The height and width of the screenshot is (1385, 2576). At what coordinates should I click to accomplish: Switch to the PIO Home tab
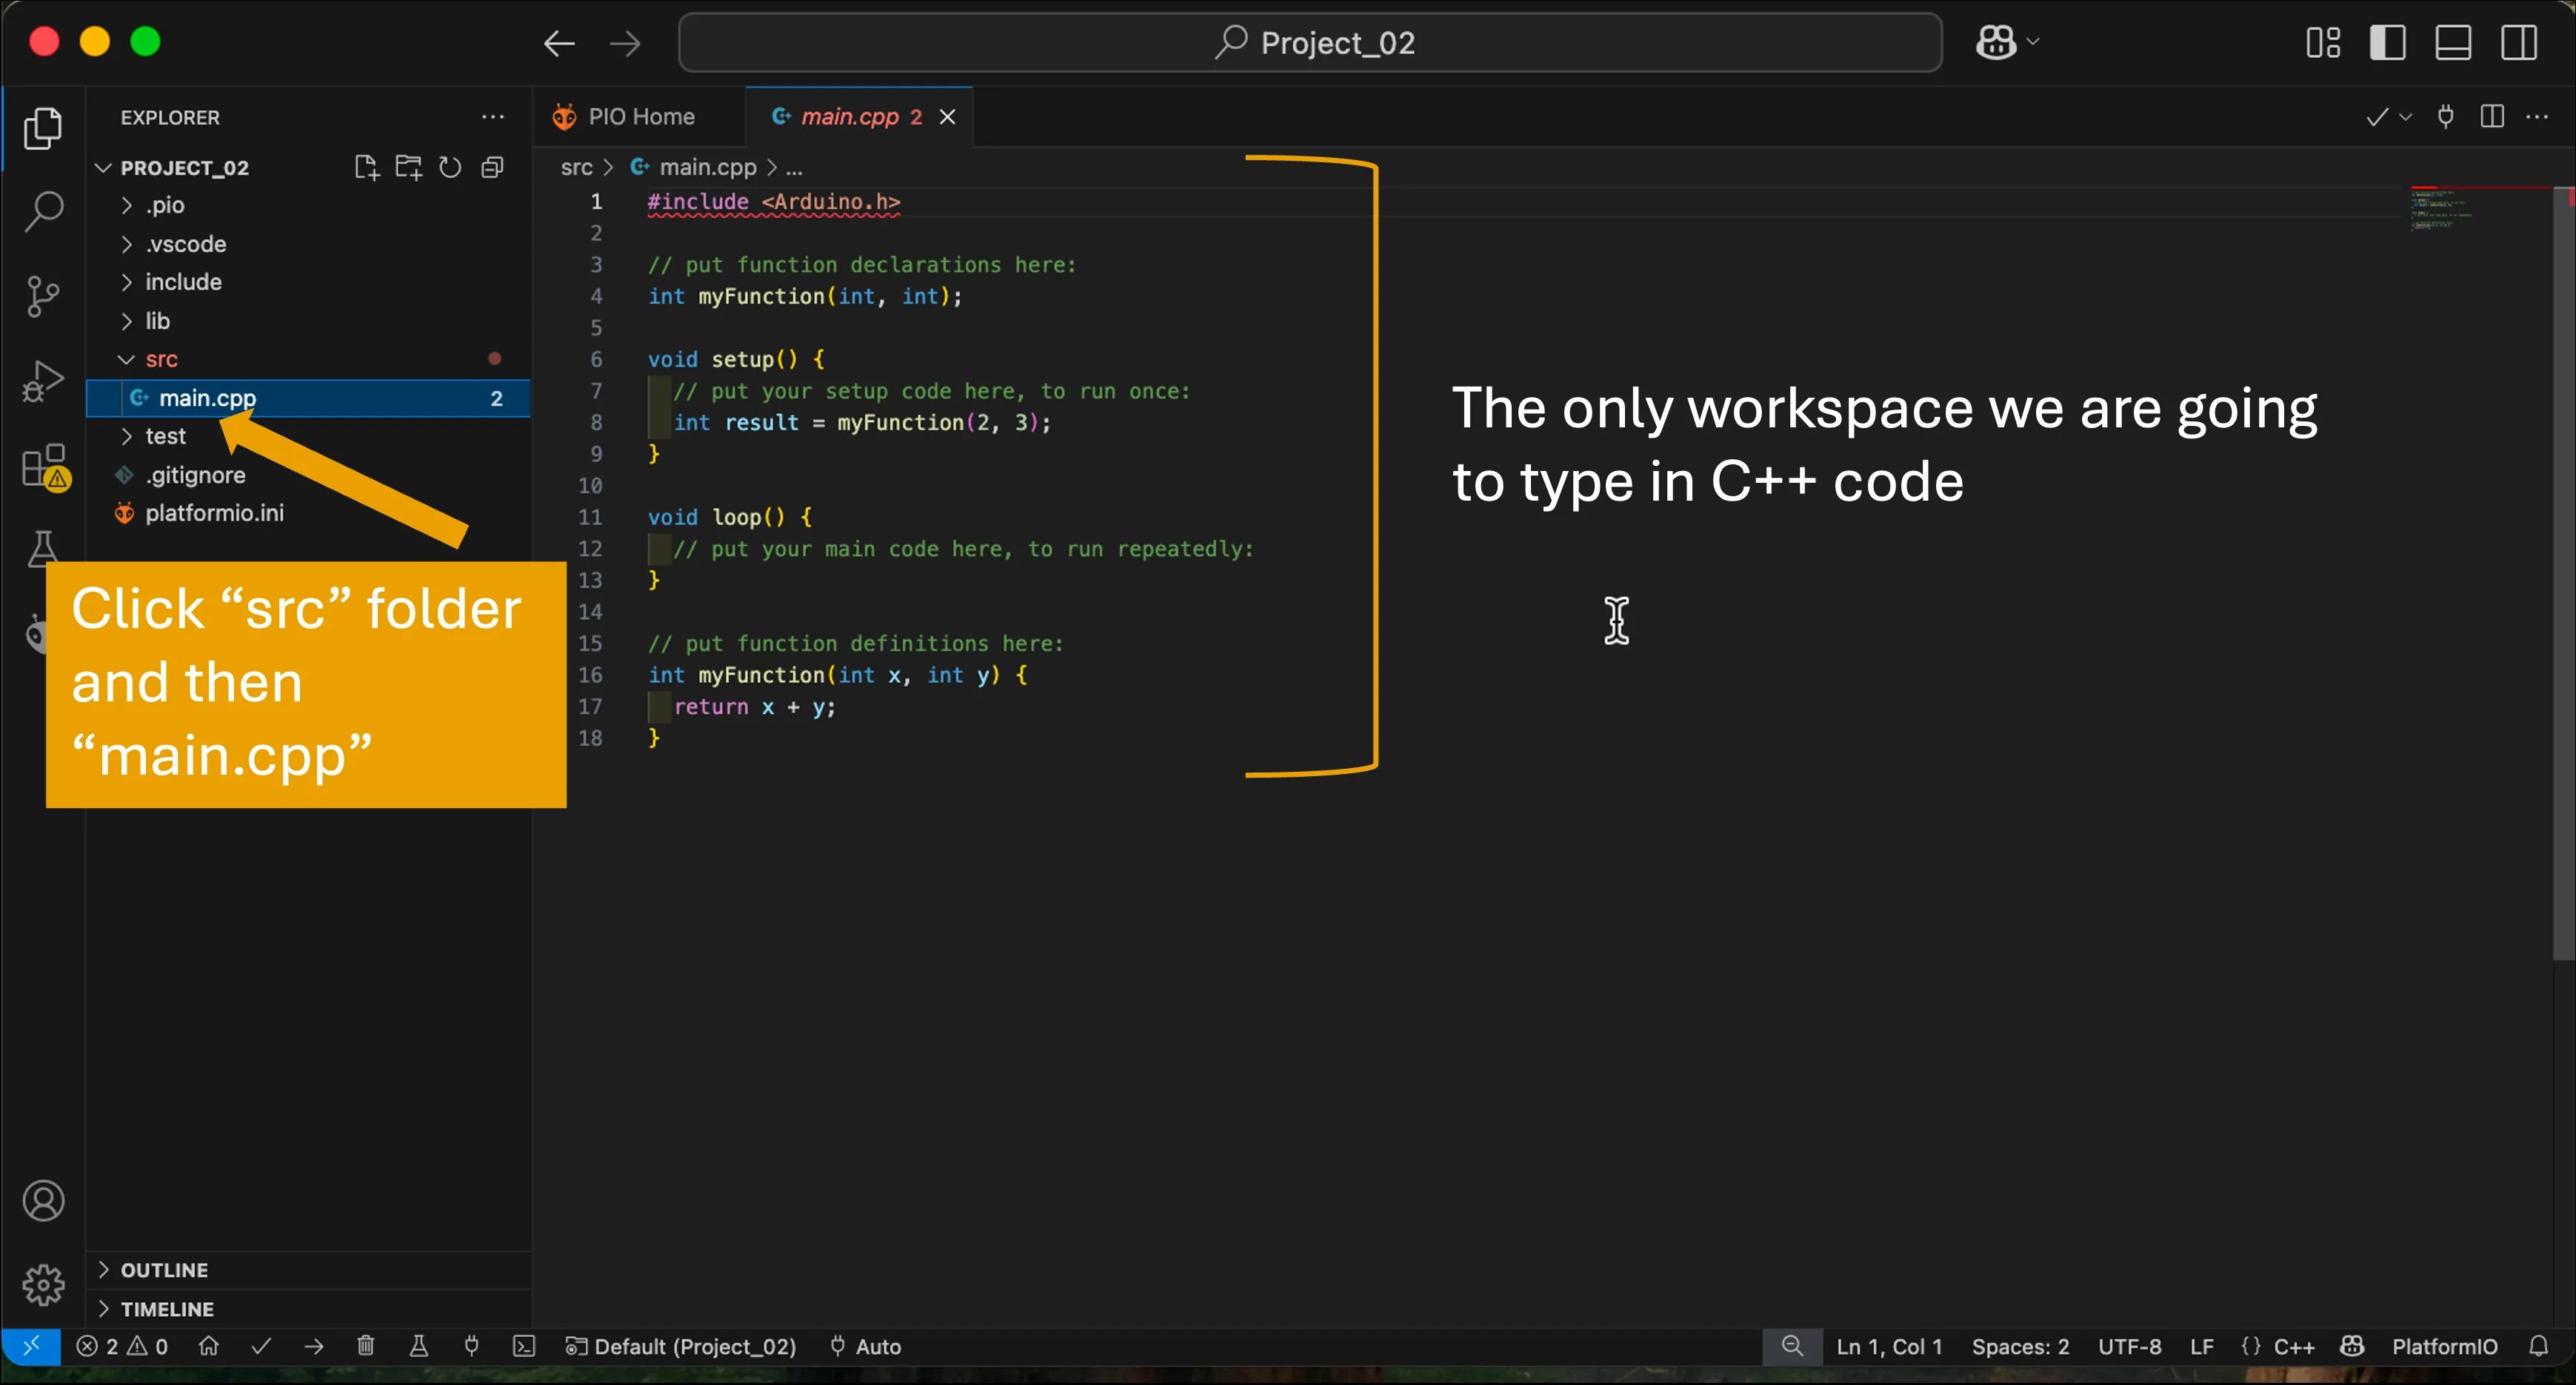point(640,117)
